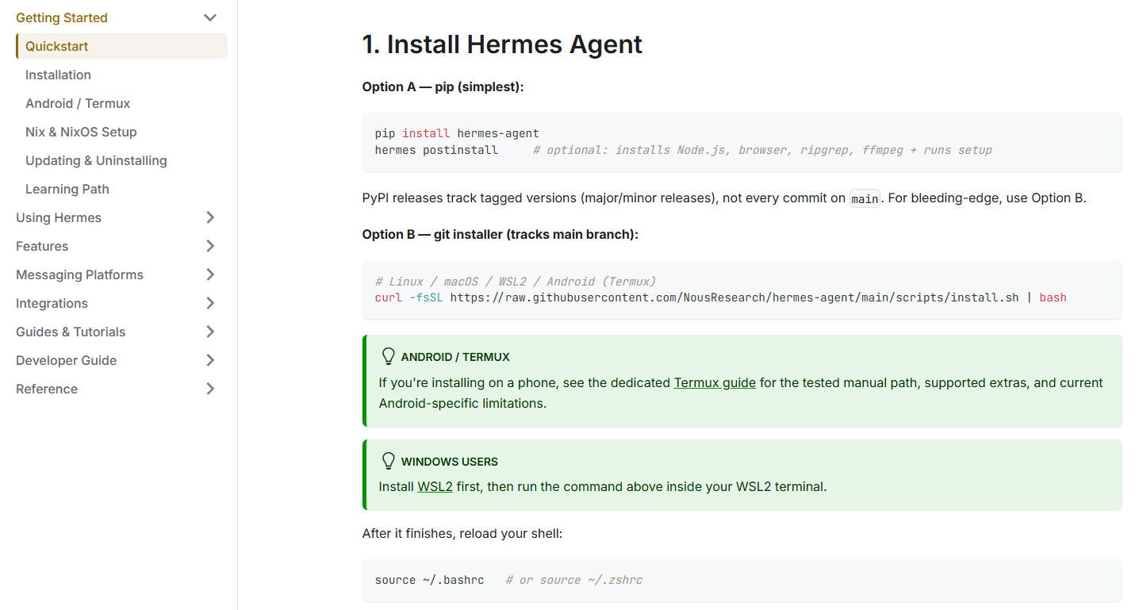Screen dimensions: 1139x610
Task: Click '# Linux / macOS / WSL2' comment line
Action: coord(516,282)
